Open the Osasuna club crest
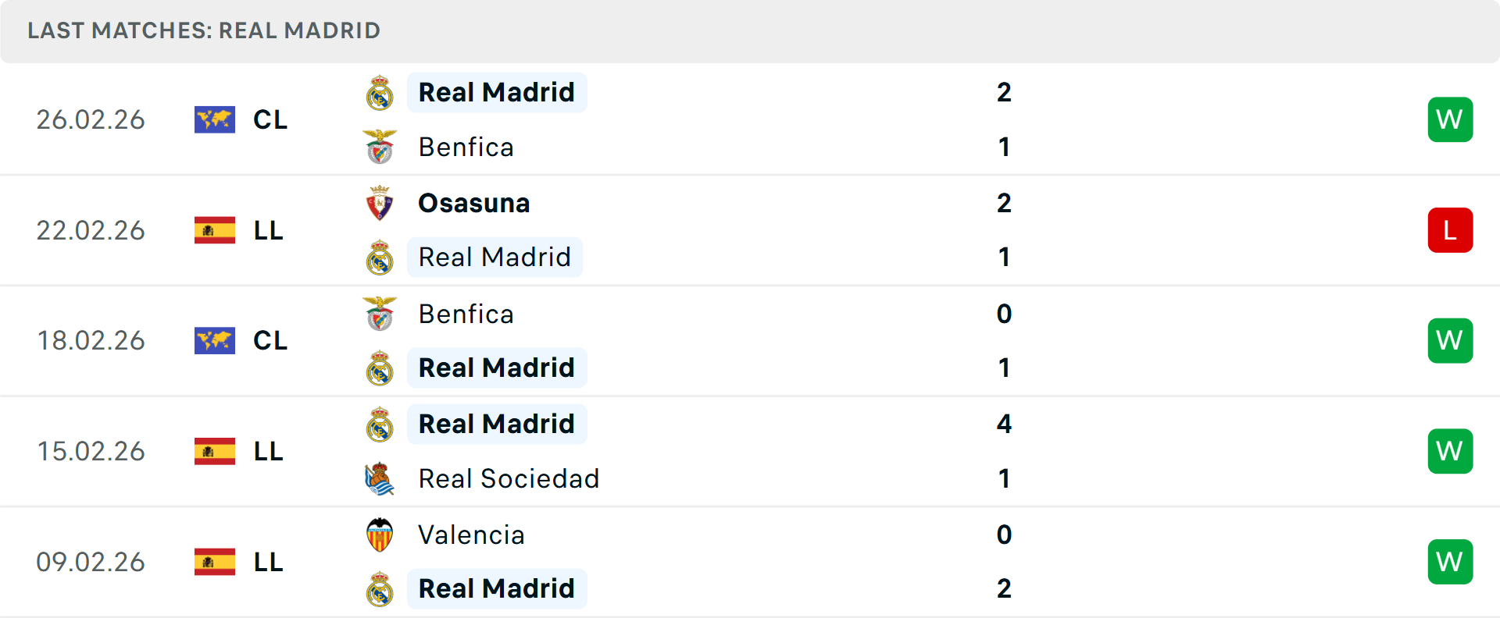The height and width of the screenshot is (618, 1500). [x=380, y=202]
